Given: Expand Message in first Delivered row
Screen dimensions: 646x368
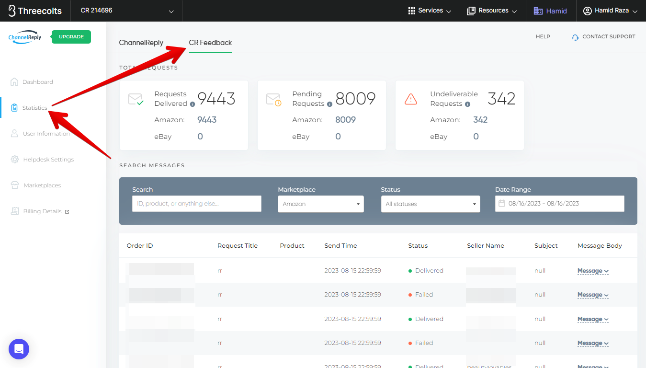Looking at the screenshot, I should [x=593, y=271].
